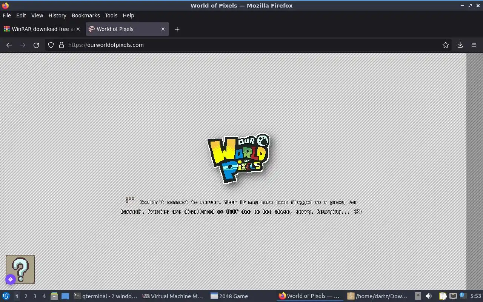The image size is (483, 302).
Task: Switch to Virtual Machine Manager window
Action: click(172, 296)
